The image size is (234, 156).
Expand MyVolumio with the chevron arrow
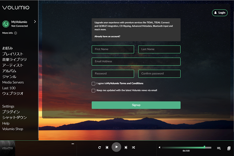click(35, 22)
